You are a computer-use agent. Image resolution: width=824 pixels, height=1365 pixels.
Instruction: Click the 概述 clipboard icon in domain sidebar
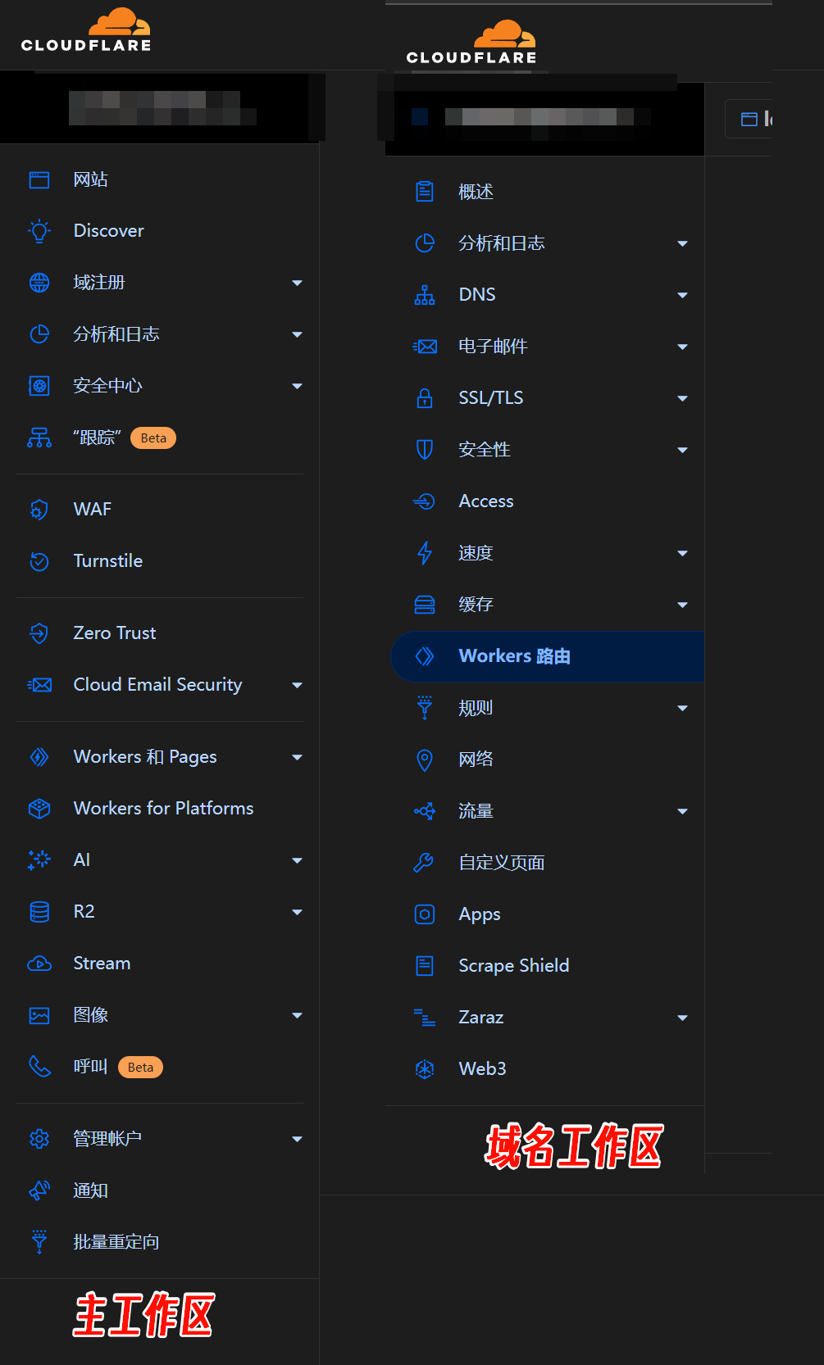tap(425, 192)
